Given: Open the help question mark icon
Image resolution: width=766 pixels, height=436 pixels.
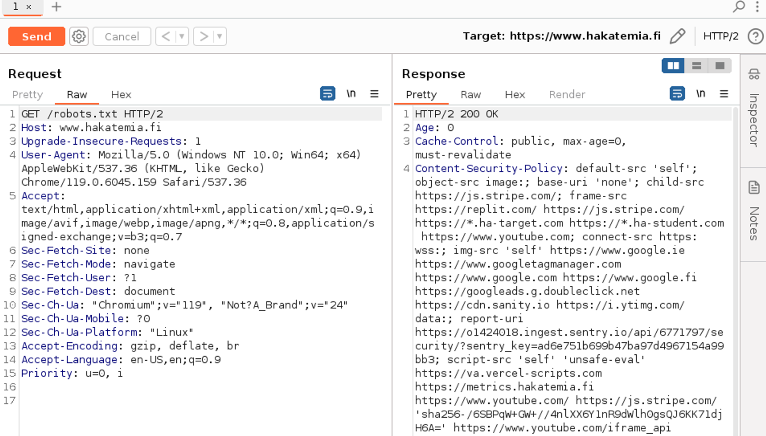Looking at the screenshot, I should coord(755,36).
